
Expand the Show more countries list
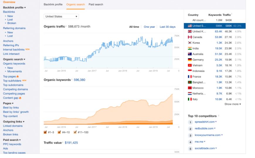[x=232, y=104]
